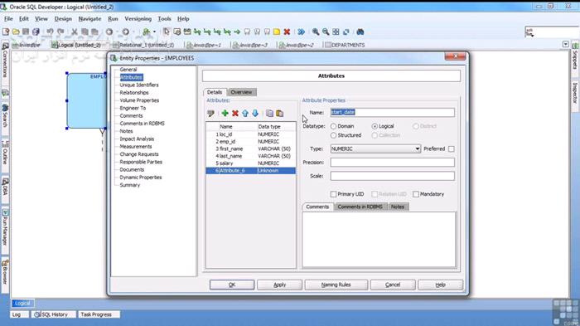Click the Attributes properties icon before the green plus

coord(210,114)
